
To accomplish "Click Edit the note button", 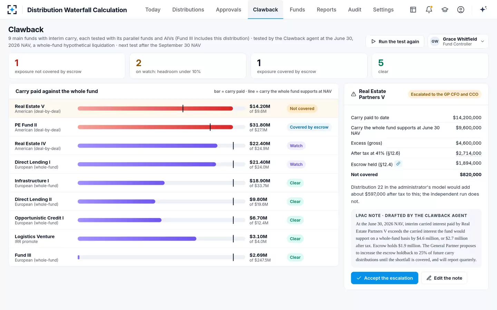I will pos(444,278).
